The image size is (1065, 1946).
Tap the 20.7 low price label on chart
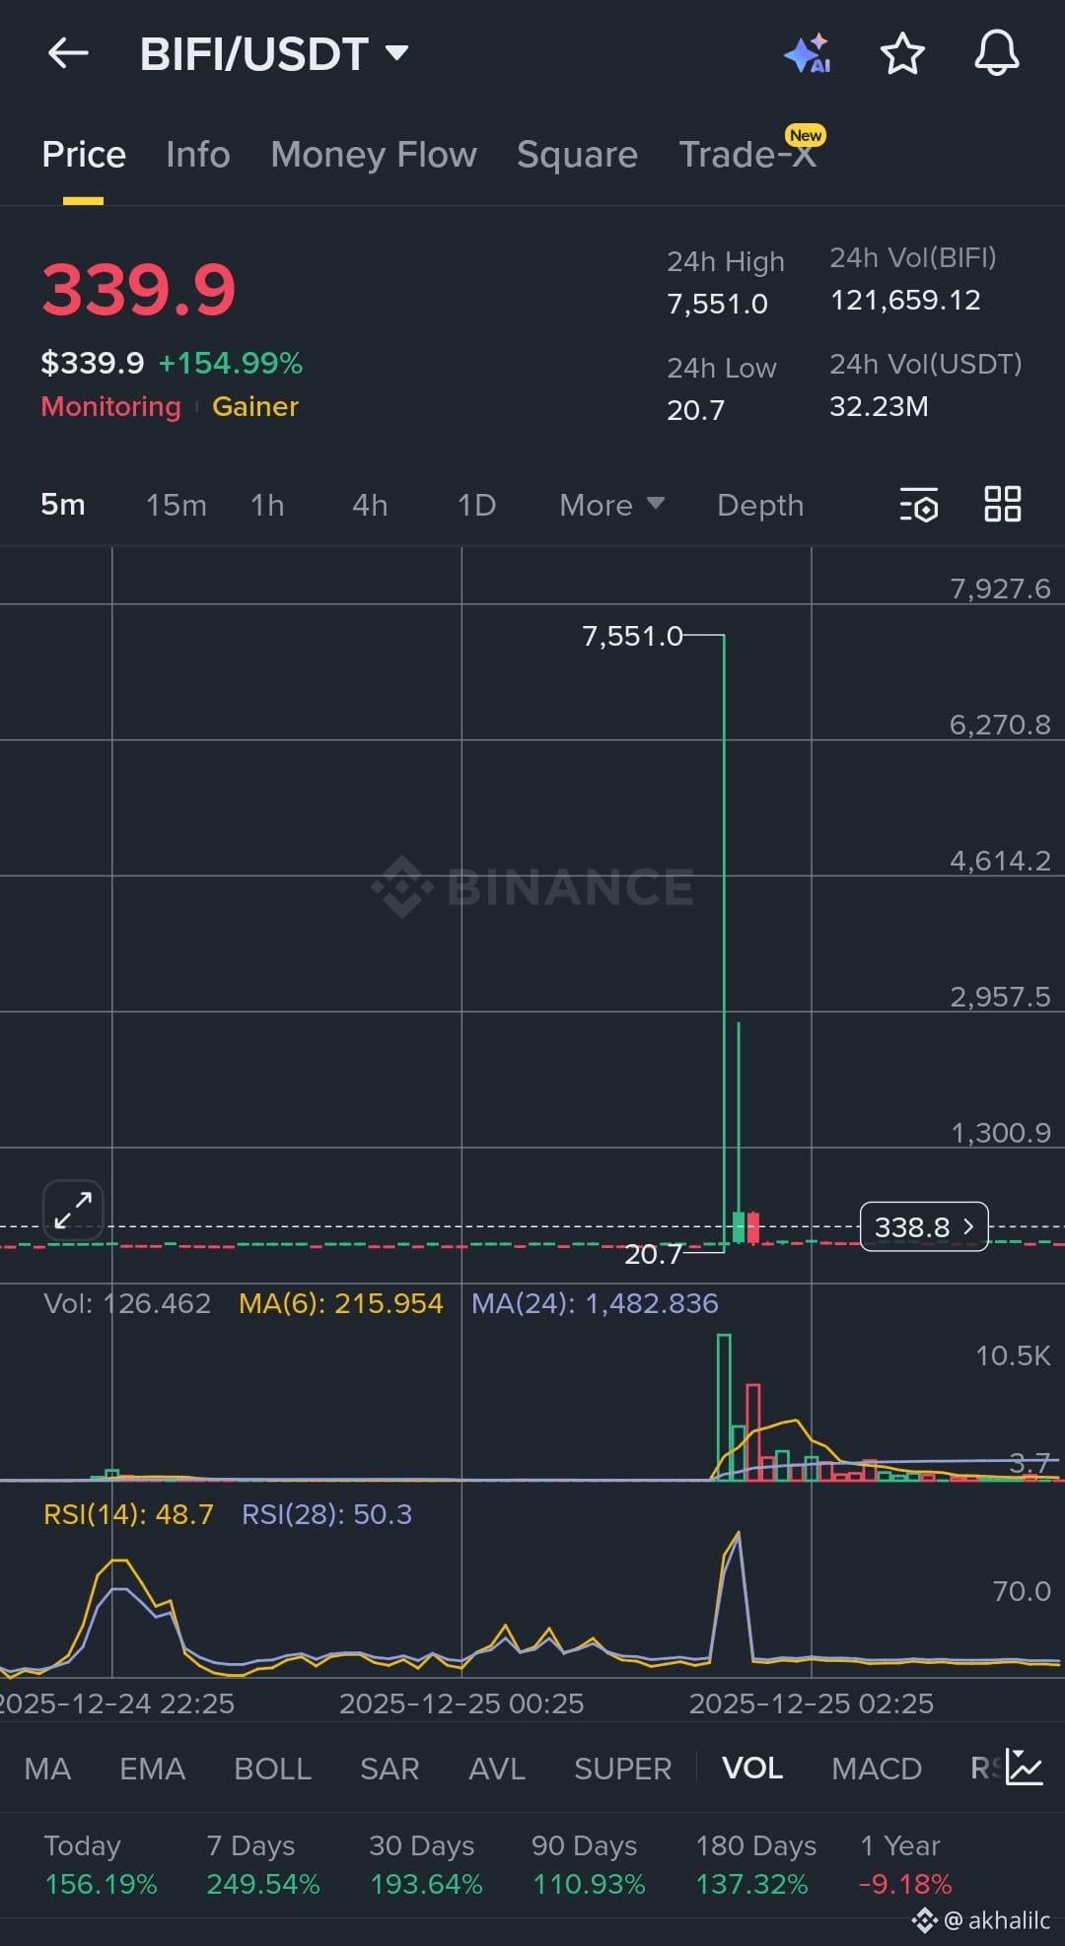653,1254
